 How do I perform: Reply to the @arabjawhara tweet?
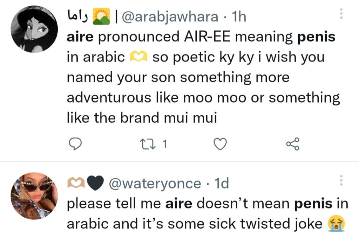[75, 143]
